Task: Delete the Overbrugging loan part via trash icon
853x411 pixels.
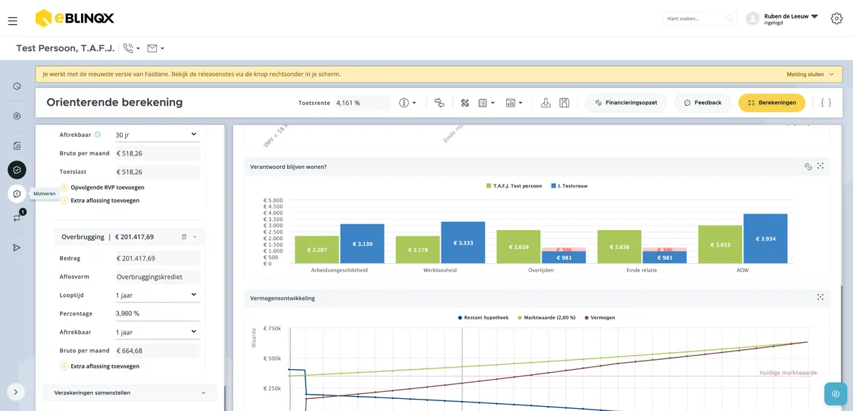Action: tap(184, 237)
